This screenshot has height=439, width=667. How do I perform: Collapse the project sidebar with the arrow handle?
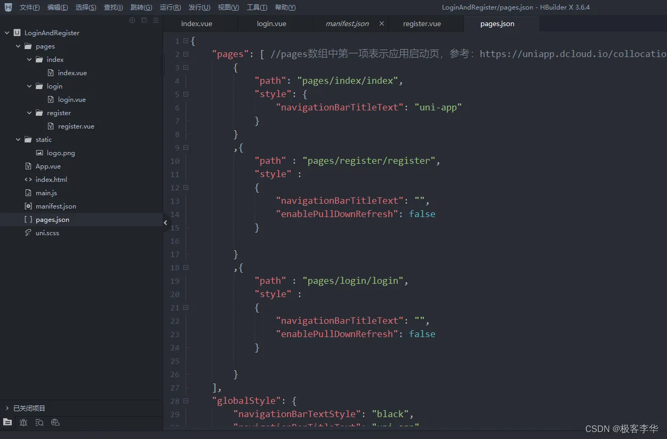165,223
